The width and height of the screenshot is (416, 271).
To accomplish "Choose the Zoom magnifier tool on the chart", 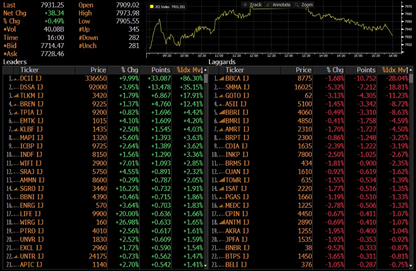I will point(303,5).
